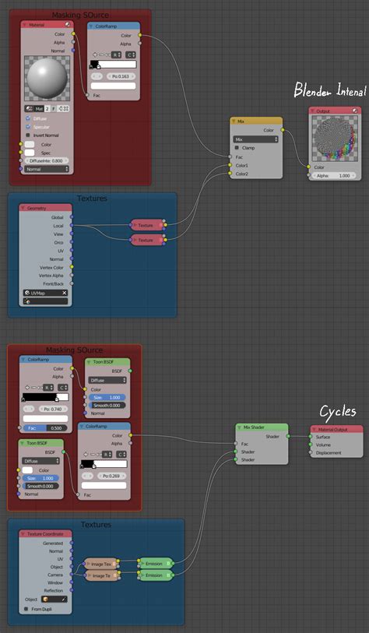Screen dimensions: 369x633
Task: Open the upper Toon BSDF Diffuse dropdown
Action: (107, 380)
